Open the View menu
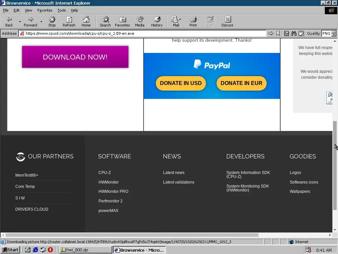 click(x=28, y=10)
